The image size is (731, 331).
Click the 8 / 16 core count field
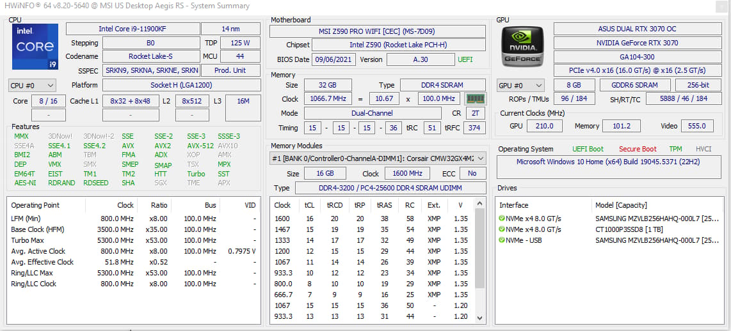49,101
